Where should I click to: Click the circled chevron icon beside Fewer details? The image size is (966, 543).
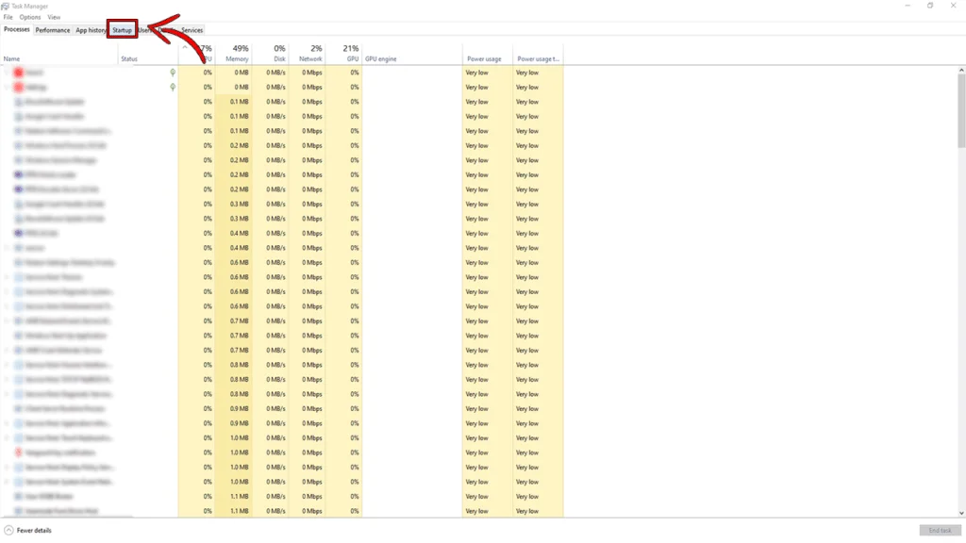[x=8, y=531]
